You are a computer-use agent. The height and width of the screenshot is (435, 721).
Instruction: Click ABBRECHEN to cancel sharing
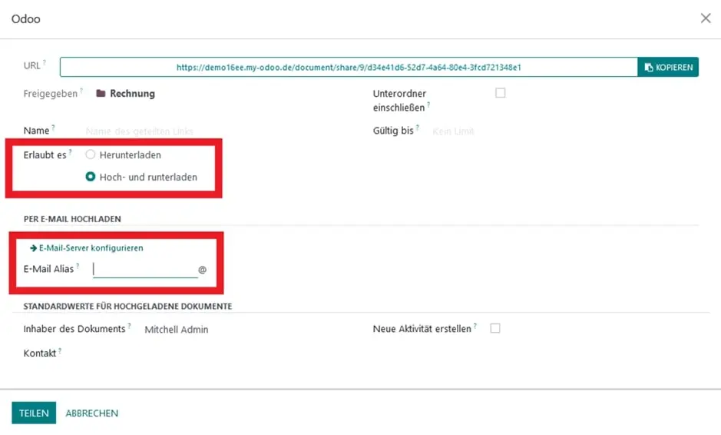[91, 413]
